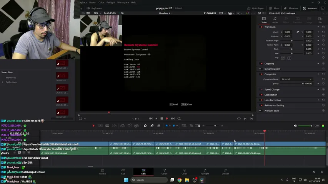Screen dimensions: 328x184
Task: Click the timeline zoom-in plus button
Action: [222, 126]
